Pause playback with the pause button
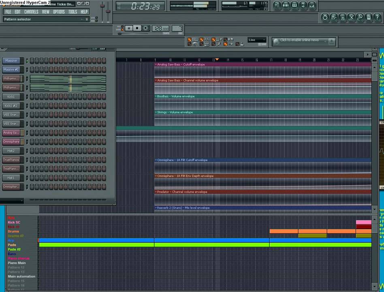Image resolution: width=384 pixels, height=292 pixels. tap(129, 28)
